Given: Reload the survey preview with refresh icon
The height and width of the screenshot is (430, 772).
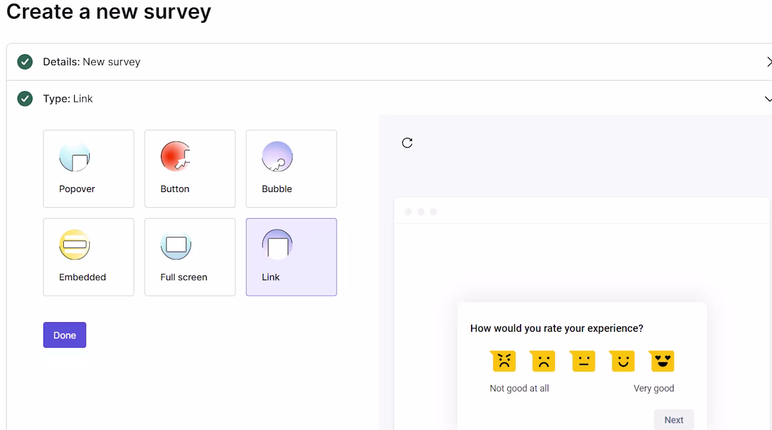Looking at the screenshot, I should pyautogui.click(x=407, y=143).
